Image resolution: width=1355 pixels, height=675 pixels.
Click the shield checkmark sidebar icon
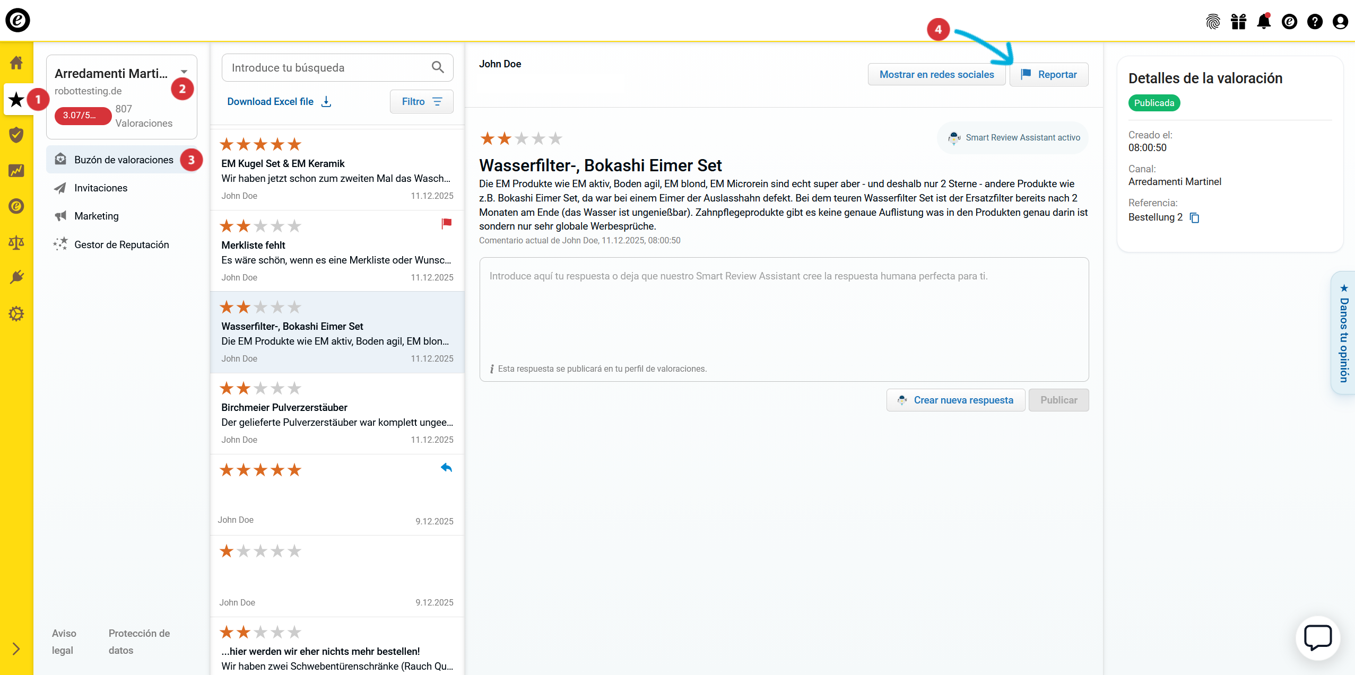(16, 135)
